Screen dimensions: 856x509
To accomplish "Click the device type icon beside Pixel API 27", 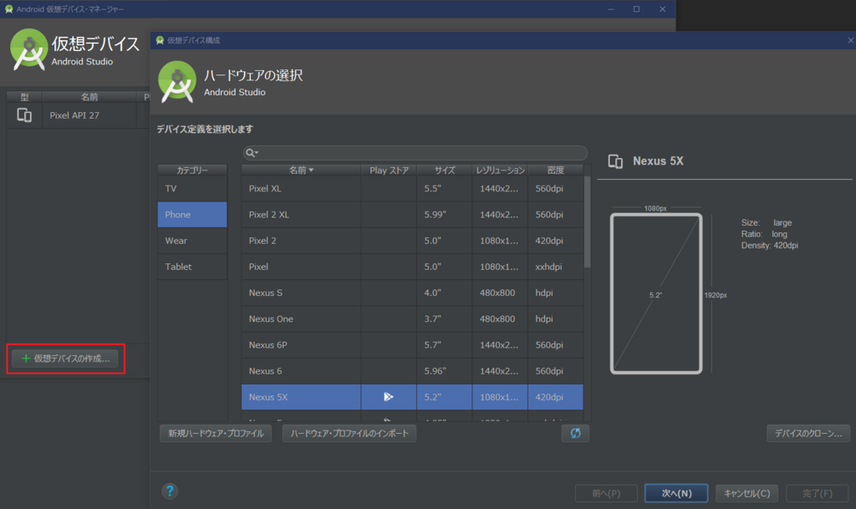I will [x=24, y=115].
